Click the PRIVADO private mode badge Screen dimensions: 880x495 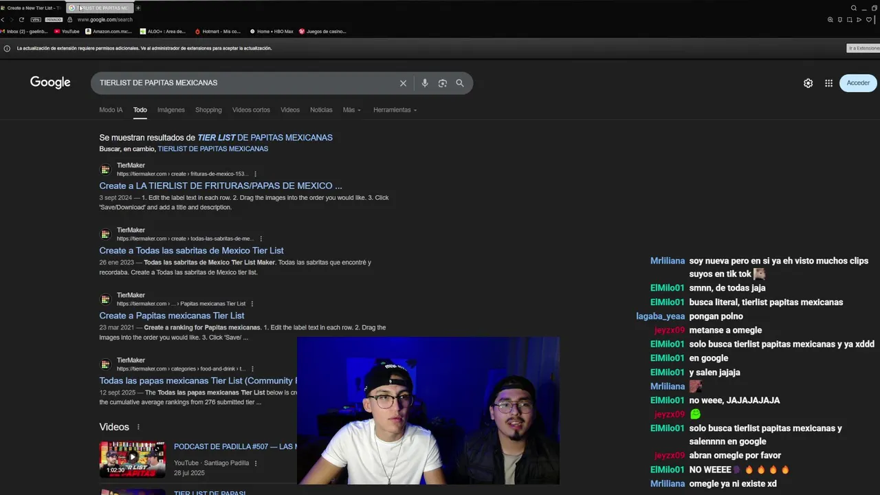click(x=53, y=20)
